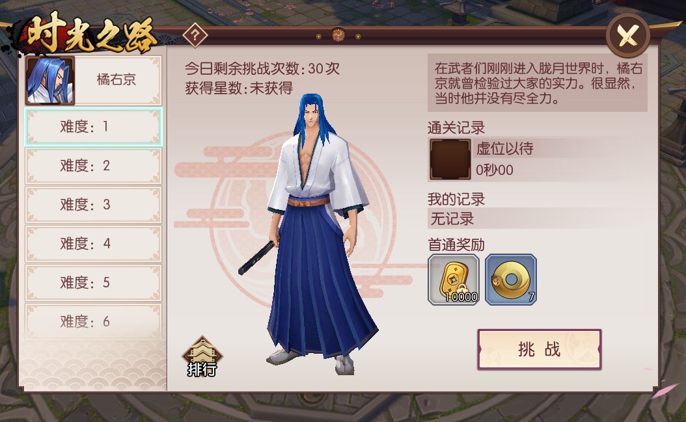Screen dimensions: 686x422
Task: Choose 难度: 4 from difficulty list
Action: click(93, 244)
